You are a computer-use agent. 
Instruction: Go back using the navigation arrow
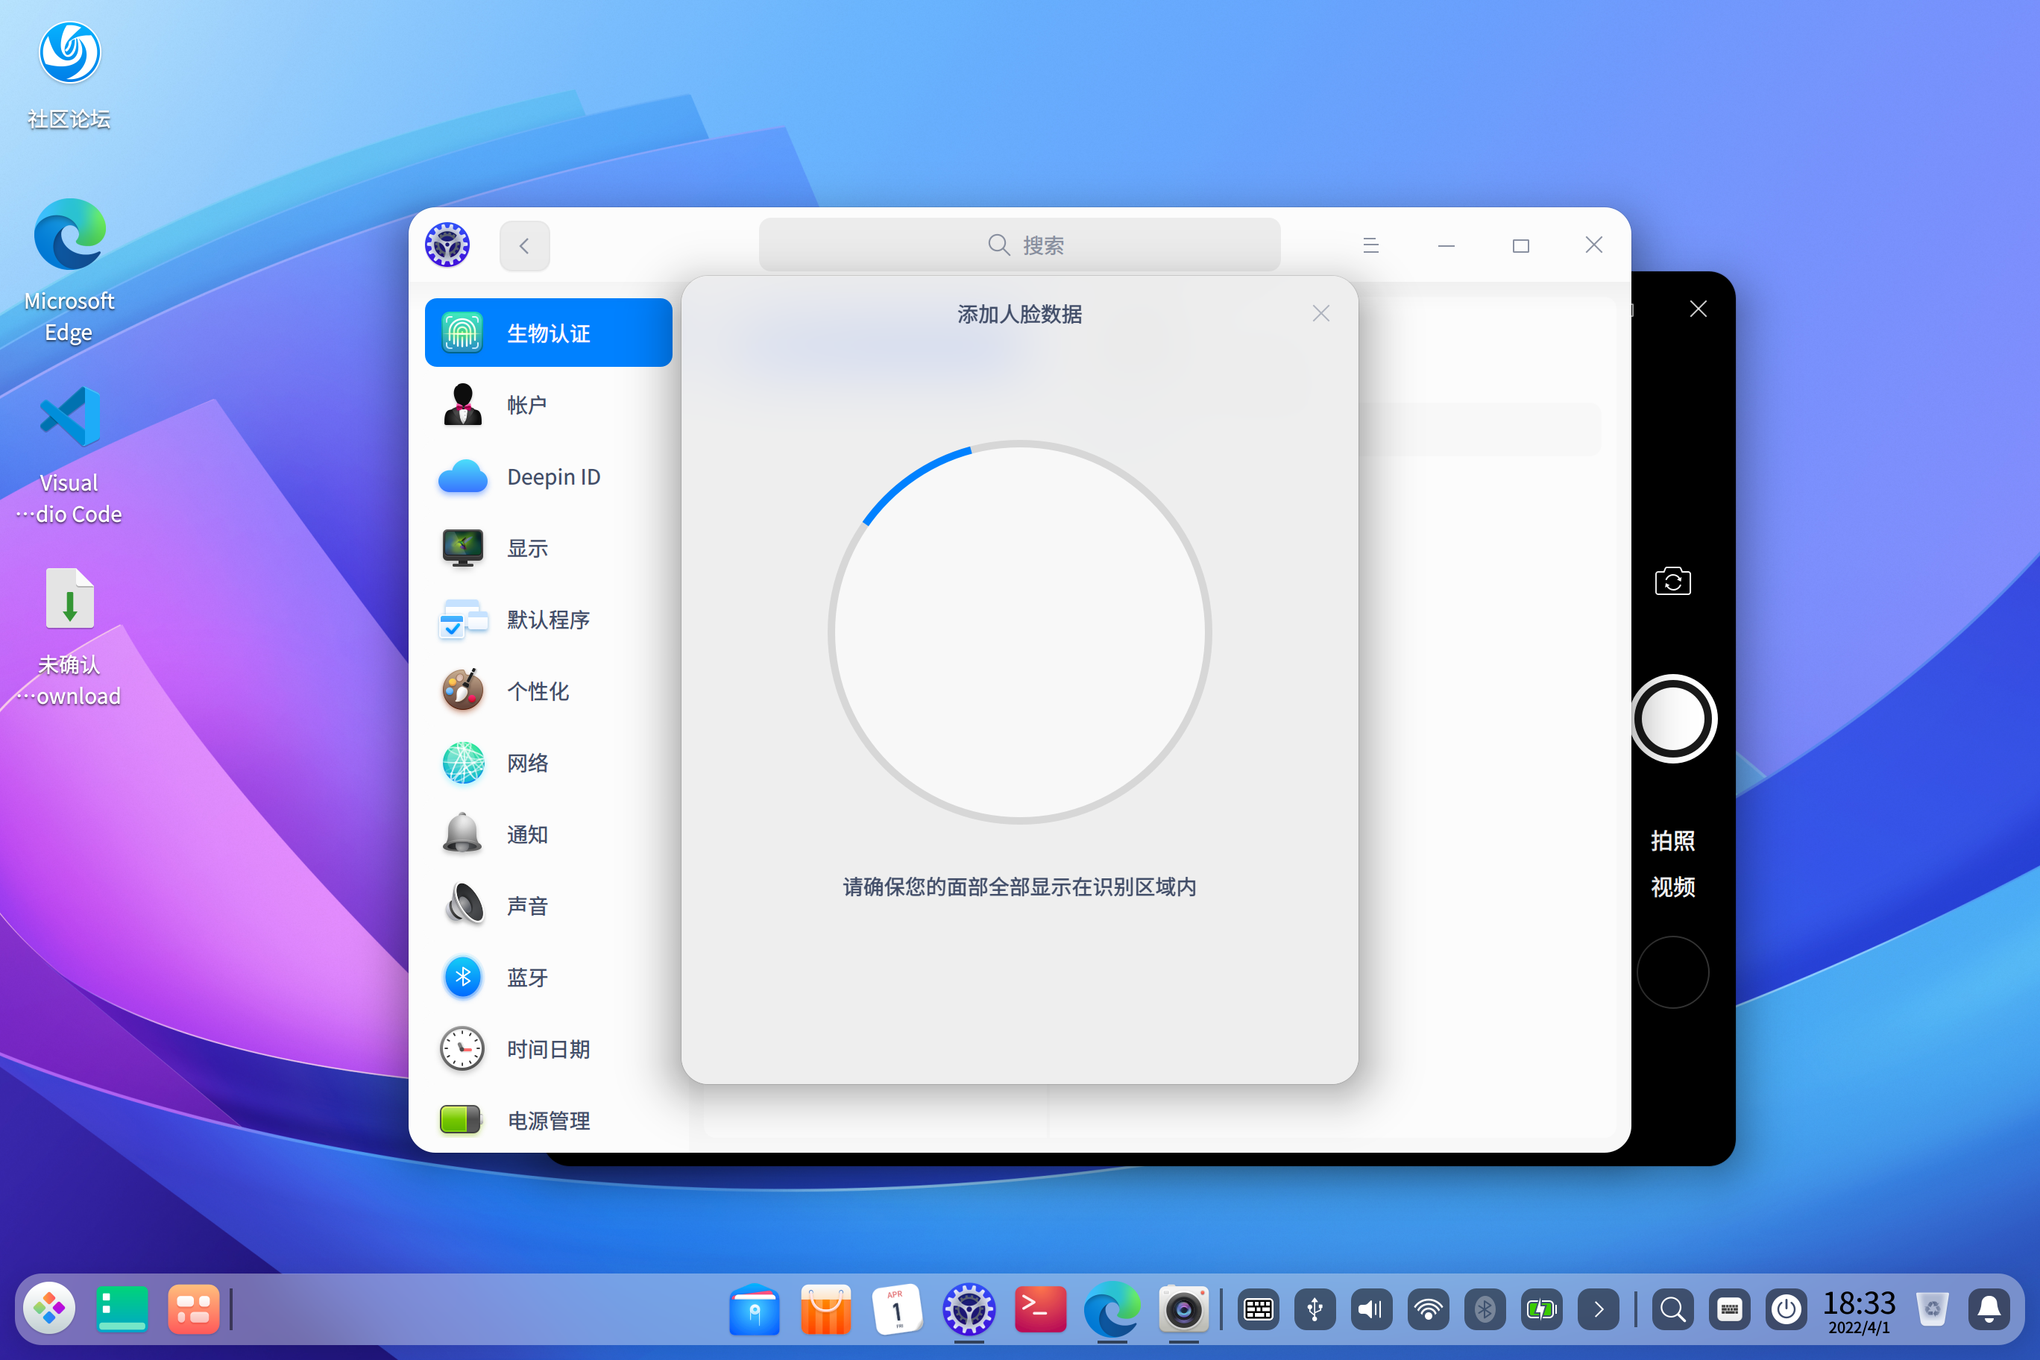[524, 245]
